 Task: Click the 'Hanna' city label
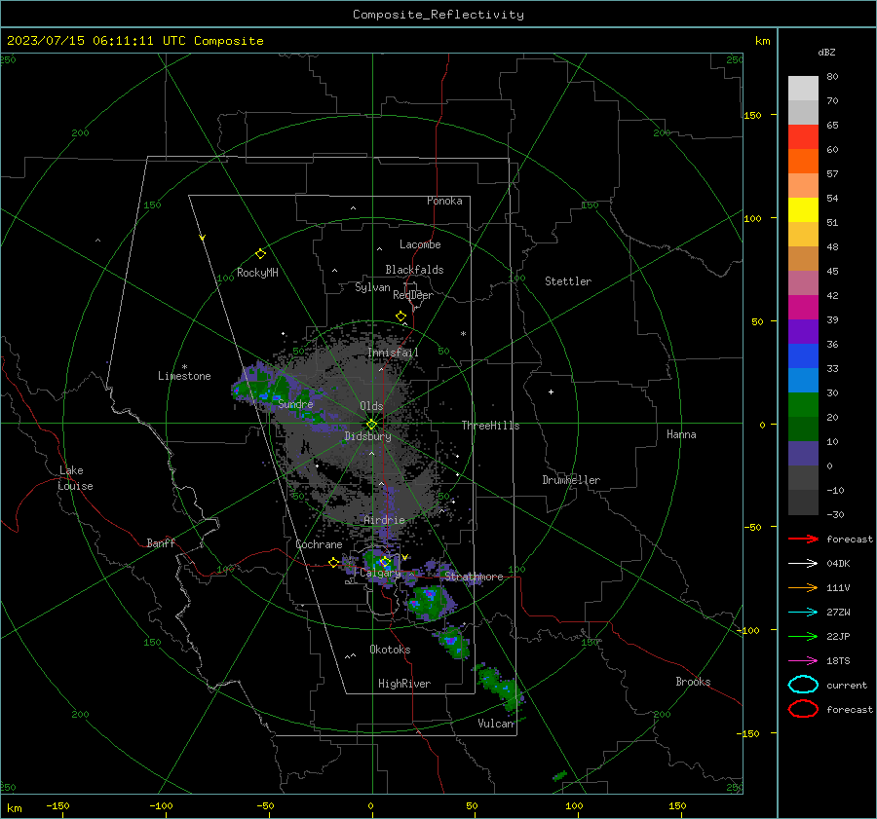coord(681,434)
